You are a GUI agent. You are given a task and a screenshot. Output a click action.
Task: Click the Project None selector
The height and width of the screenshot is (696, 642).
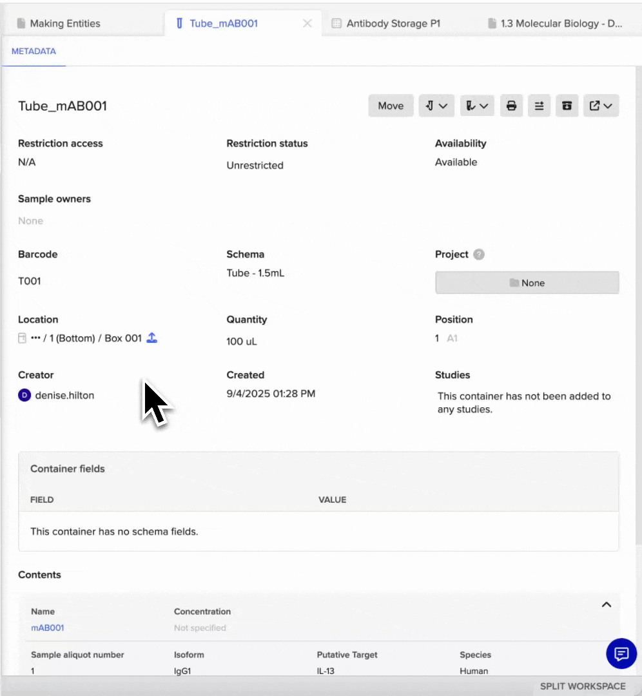[527, 282]
